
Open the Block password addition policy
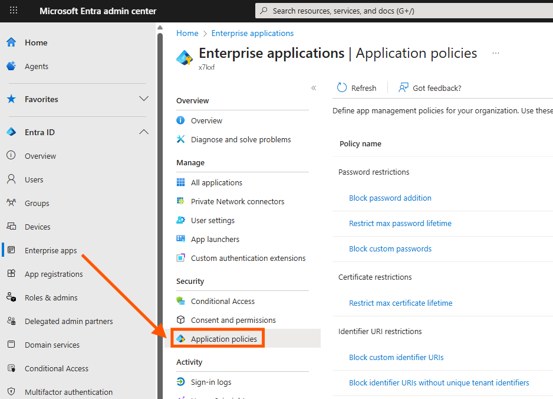[x=390, y=198]
